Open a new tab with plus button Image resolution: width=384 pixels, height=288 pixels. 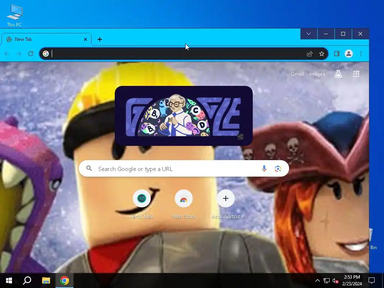(x=100, y=39)
